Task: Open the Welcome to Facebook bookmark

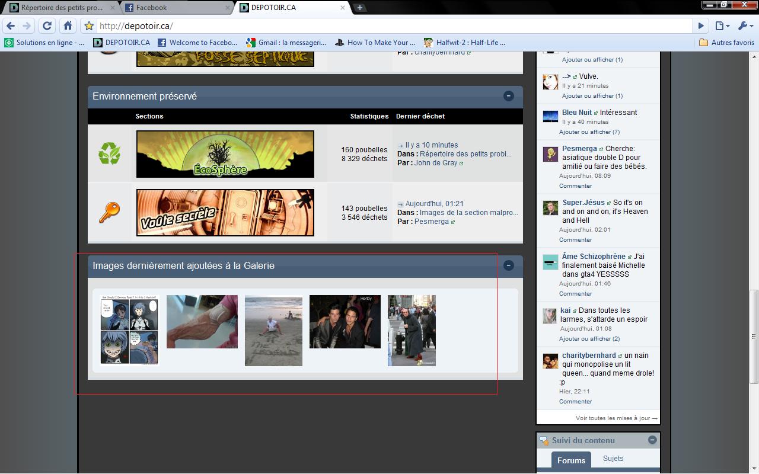Action: click(x=197, y=43)
